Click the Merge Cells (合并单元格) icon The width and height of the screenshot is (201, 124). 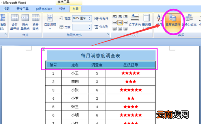15,18
